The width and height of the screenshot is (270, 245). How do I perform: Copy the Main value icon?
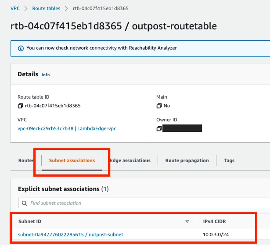(159, 106)
